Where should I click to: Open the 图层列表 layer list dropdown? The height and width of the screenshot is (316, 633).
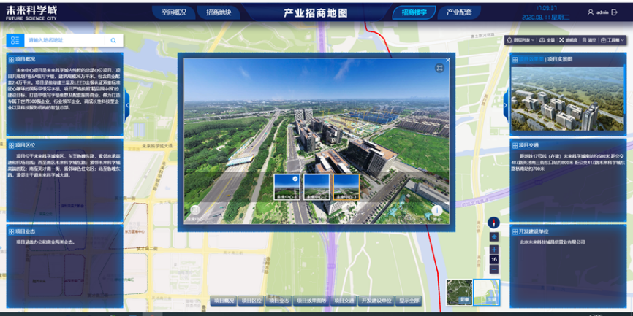(x=520, y=40)
